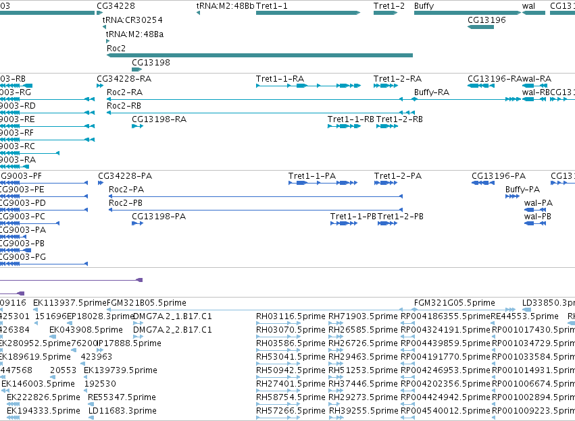Click the LD11683.3prime EST label
This screenshot has width=575, height=421.
(122, 411)
